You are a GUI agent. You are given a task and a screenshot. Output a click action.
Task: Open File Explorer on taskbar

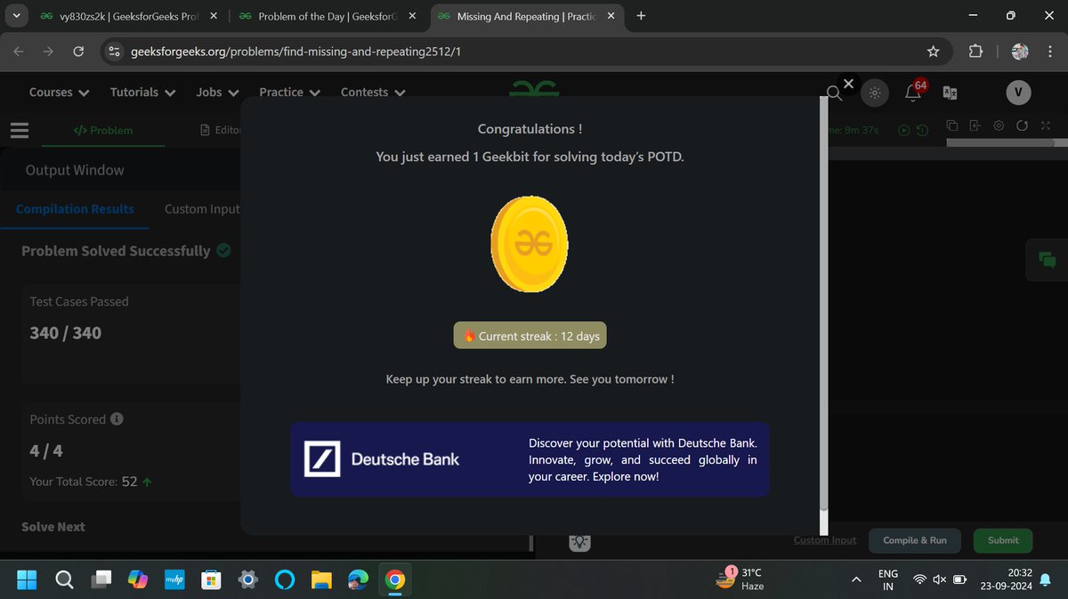point(321,580)
